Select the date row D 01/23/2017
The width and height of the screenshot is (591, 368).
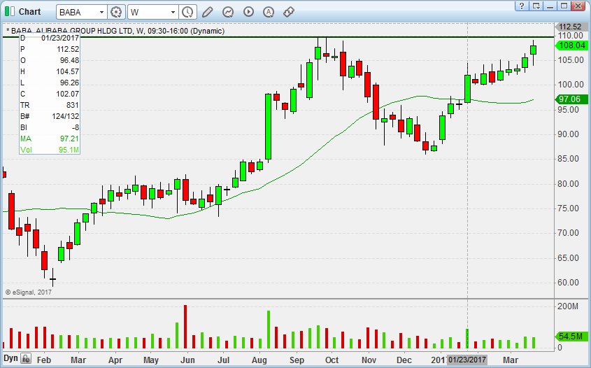tap(50, 38)
